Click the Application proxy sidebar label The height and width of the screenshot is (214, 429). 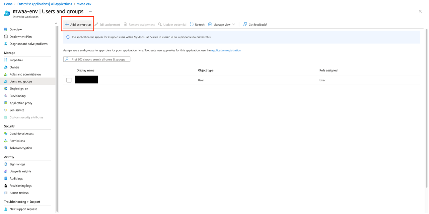(21, 103)
